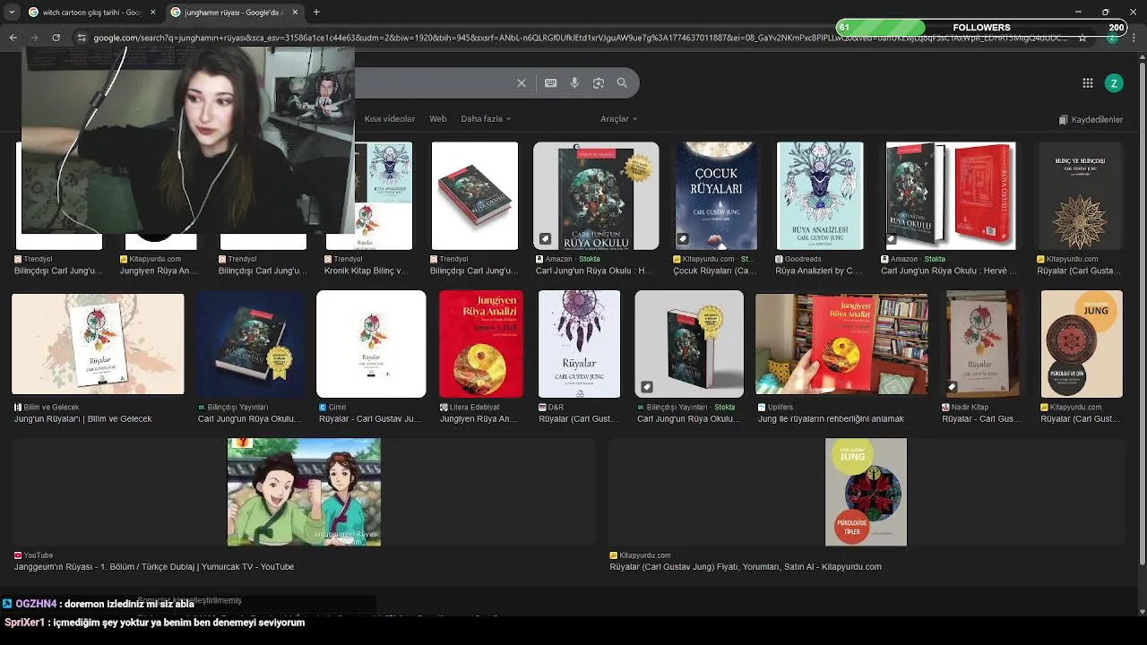Open 'Psikoloji ve Din' Jung cover thumbnail
The height and width of the screenshot is (645, 1147).
tap(1082, 344)
